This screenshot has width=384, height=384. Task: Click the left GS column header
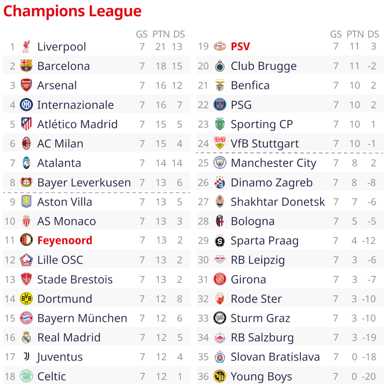pyautogui.click(x=142, y=34)
